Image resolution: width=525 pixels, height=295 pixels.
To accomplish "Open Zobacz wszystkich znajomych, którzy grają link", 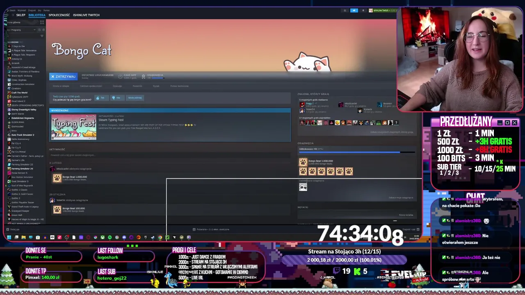I will pyautogui.click(x=392, y=132).
